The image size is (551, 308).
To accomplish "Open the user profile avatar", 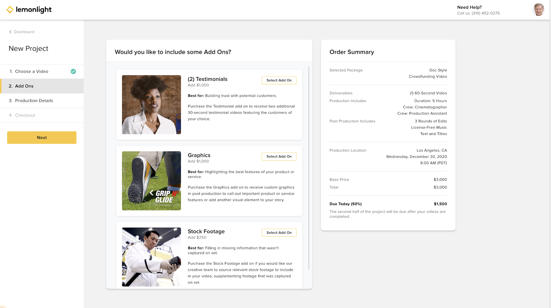I will click(x=538, y=10).
